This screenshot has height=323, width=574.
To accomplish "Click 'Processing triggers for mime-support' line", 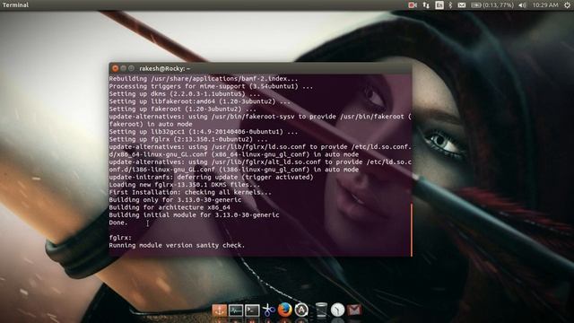I will 211,86.
